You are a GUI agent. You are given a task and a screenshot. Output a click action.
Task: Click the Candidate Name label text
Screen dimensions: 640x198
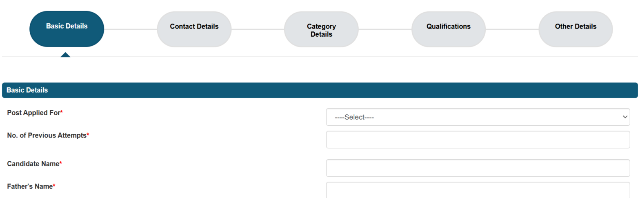(33, 164)
